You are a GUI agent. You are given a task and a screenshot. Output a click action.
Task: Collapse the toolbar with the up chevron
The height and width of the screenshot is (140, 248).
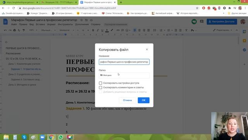[237, 30]
